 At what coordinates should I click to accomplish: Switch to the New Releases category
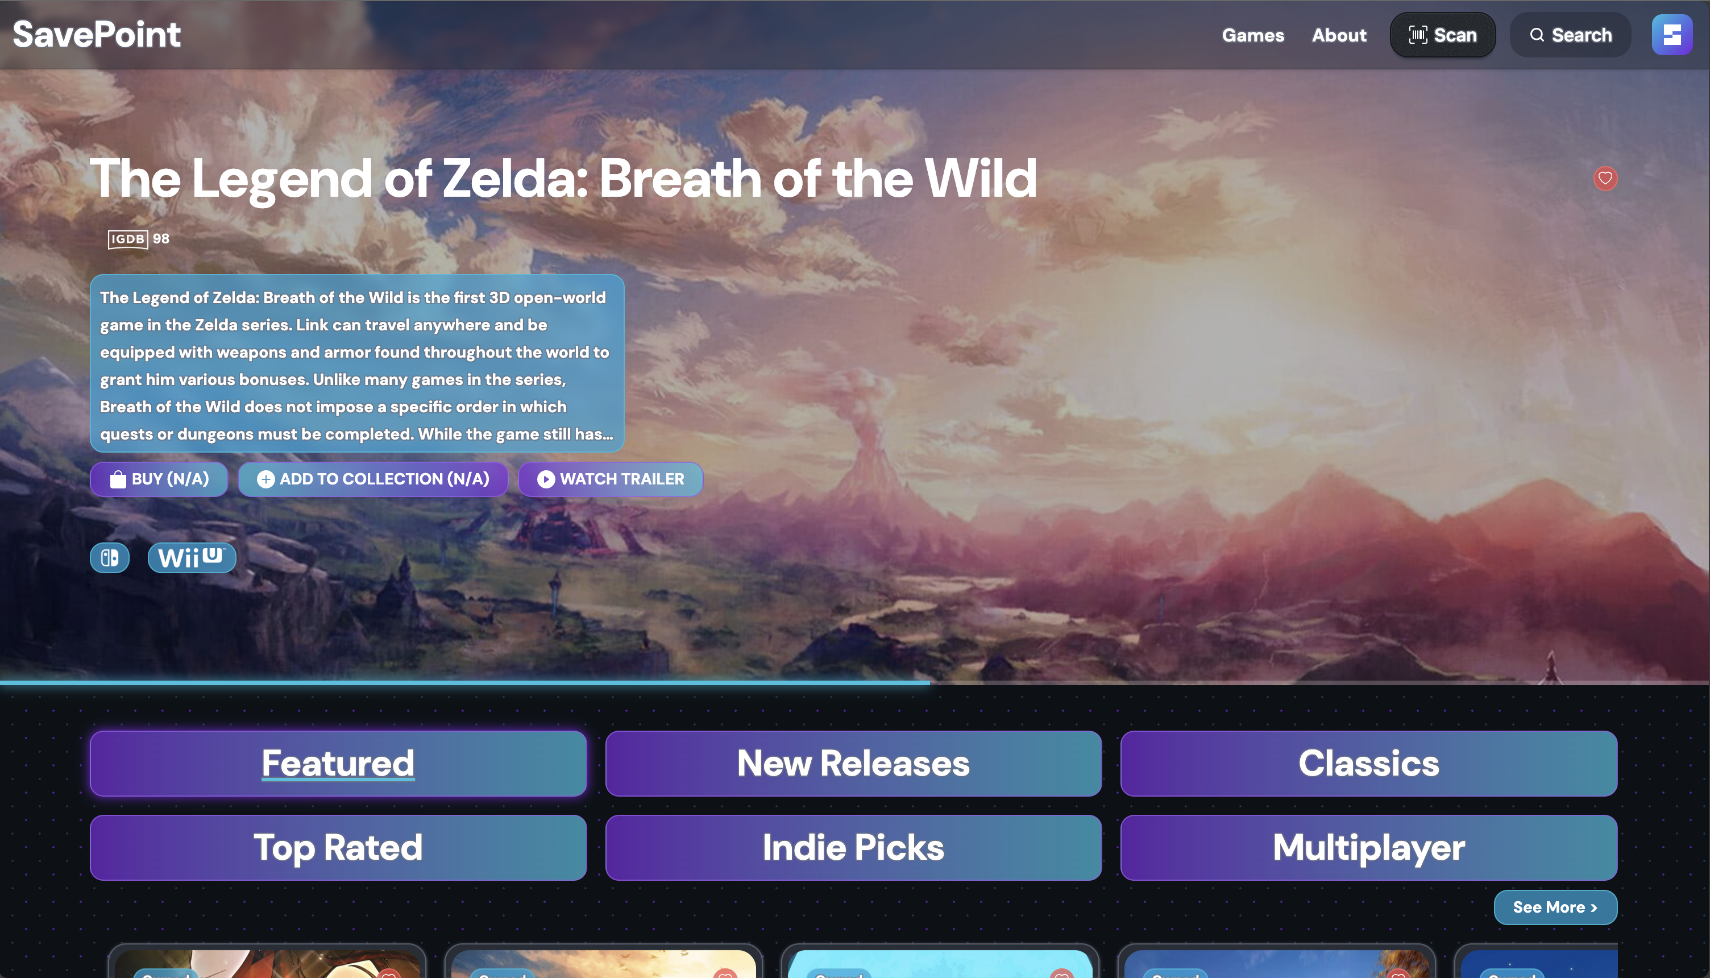click(853, 764)
